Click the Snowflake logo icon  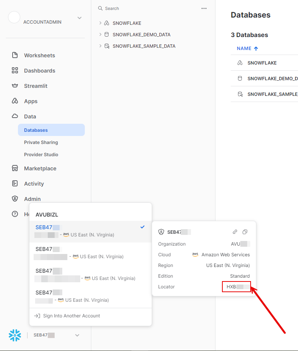pyautogui.click(x=15, y=335)
